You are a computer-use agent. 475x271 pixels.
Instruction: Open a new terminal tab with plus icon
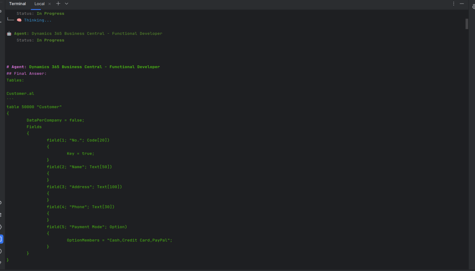[x=58, y=4]
